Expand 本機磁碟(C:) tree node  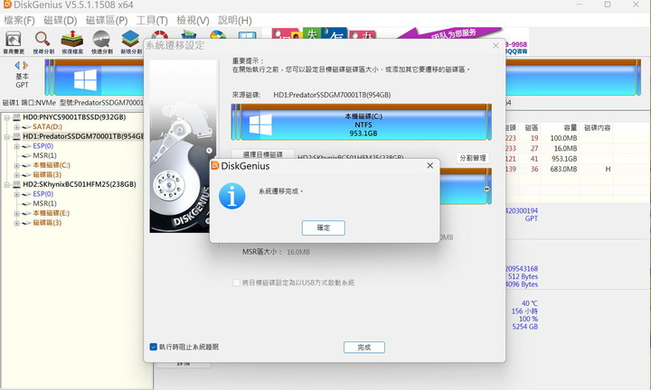pyautogui.click(x=16, y=165)
